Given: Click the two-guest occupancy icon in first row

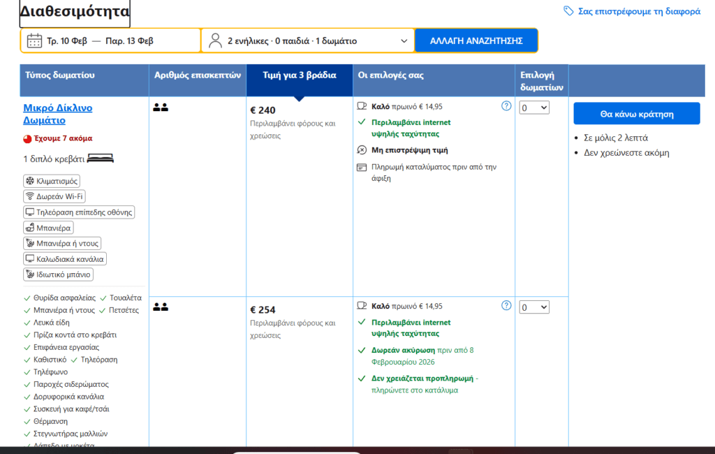Looking at the screenshot, I should point(161,108).
